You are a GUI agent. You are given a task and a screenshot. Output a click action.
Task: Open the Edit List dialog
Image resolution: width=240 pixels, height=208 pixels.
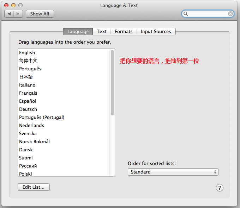coord(34,187)
